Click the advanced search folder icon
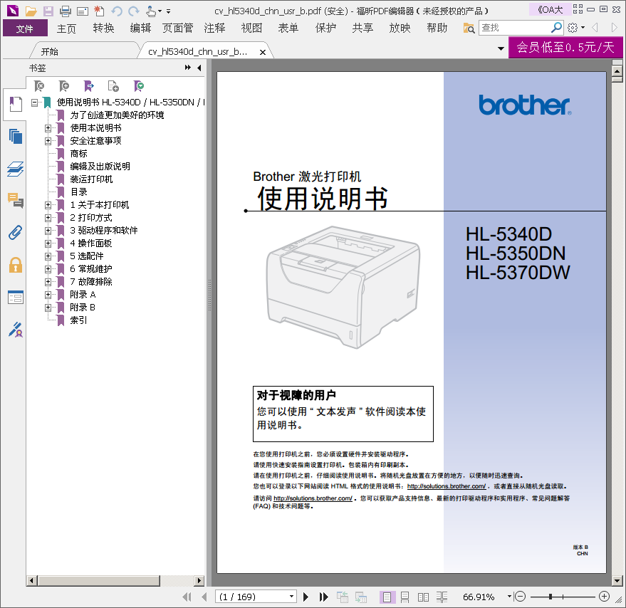Image resolution: width=626 pixels, height=608 pixels. pos(469,28)
